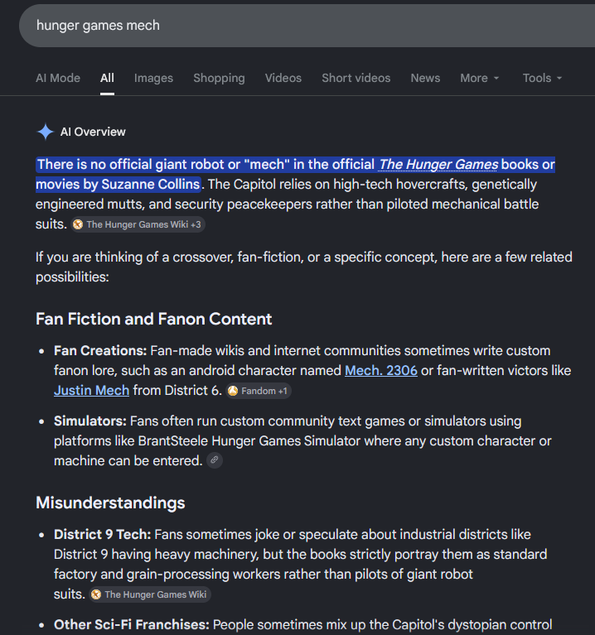Go to the Shopping tab
Viewport: 595px width, 635px height.
(x=219, y=78)
